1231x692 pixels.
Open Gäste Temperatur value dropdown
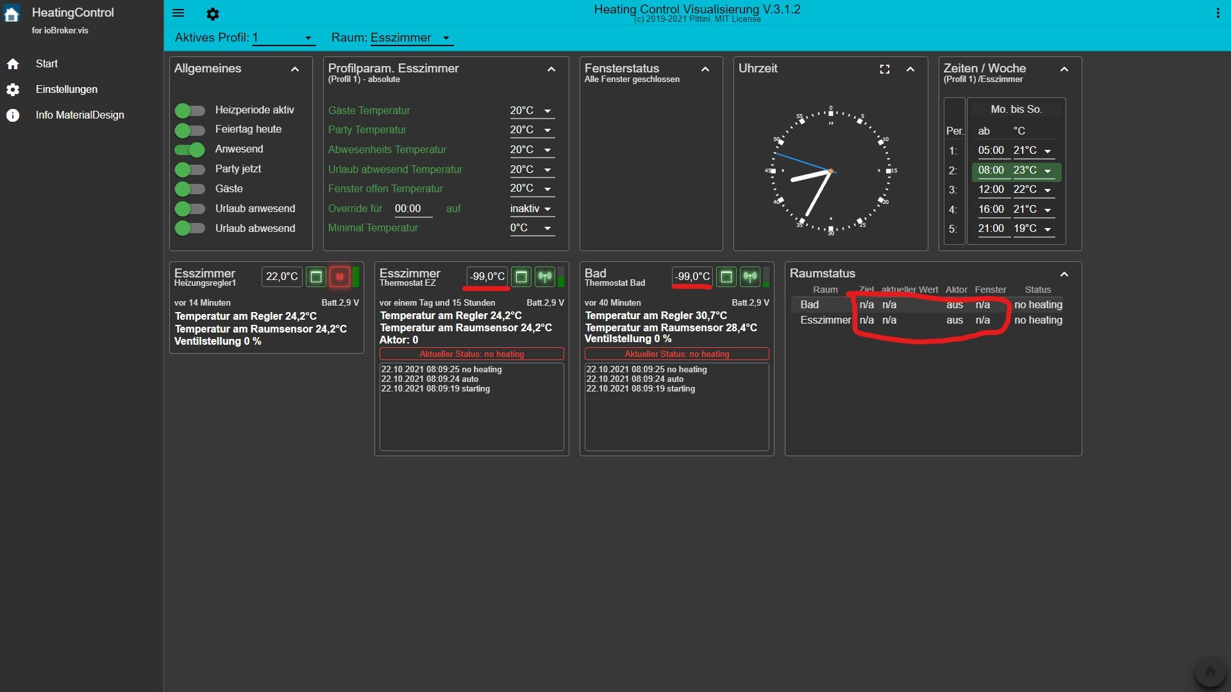point(532,111)
